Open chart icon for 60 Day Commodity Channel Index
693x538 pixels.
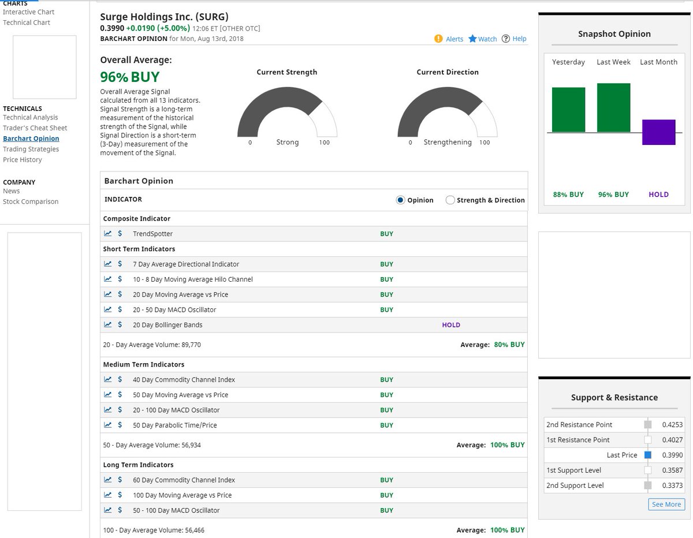click(x=108, y=480)
